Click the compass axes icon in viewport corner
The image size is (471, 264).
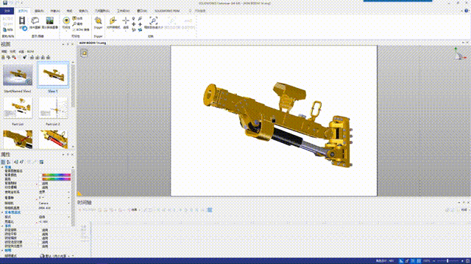[x=459, y=54]
